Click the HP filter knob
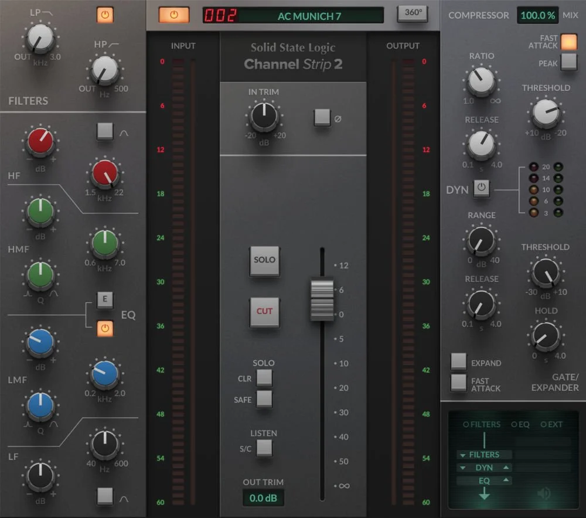The width and height of the screenshot is (586, 518). point(105,70)
